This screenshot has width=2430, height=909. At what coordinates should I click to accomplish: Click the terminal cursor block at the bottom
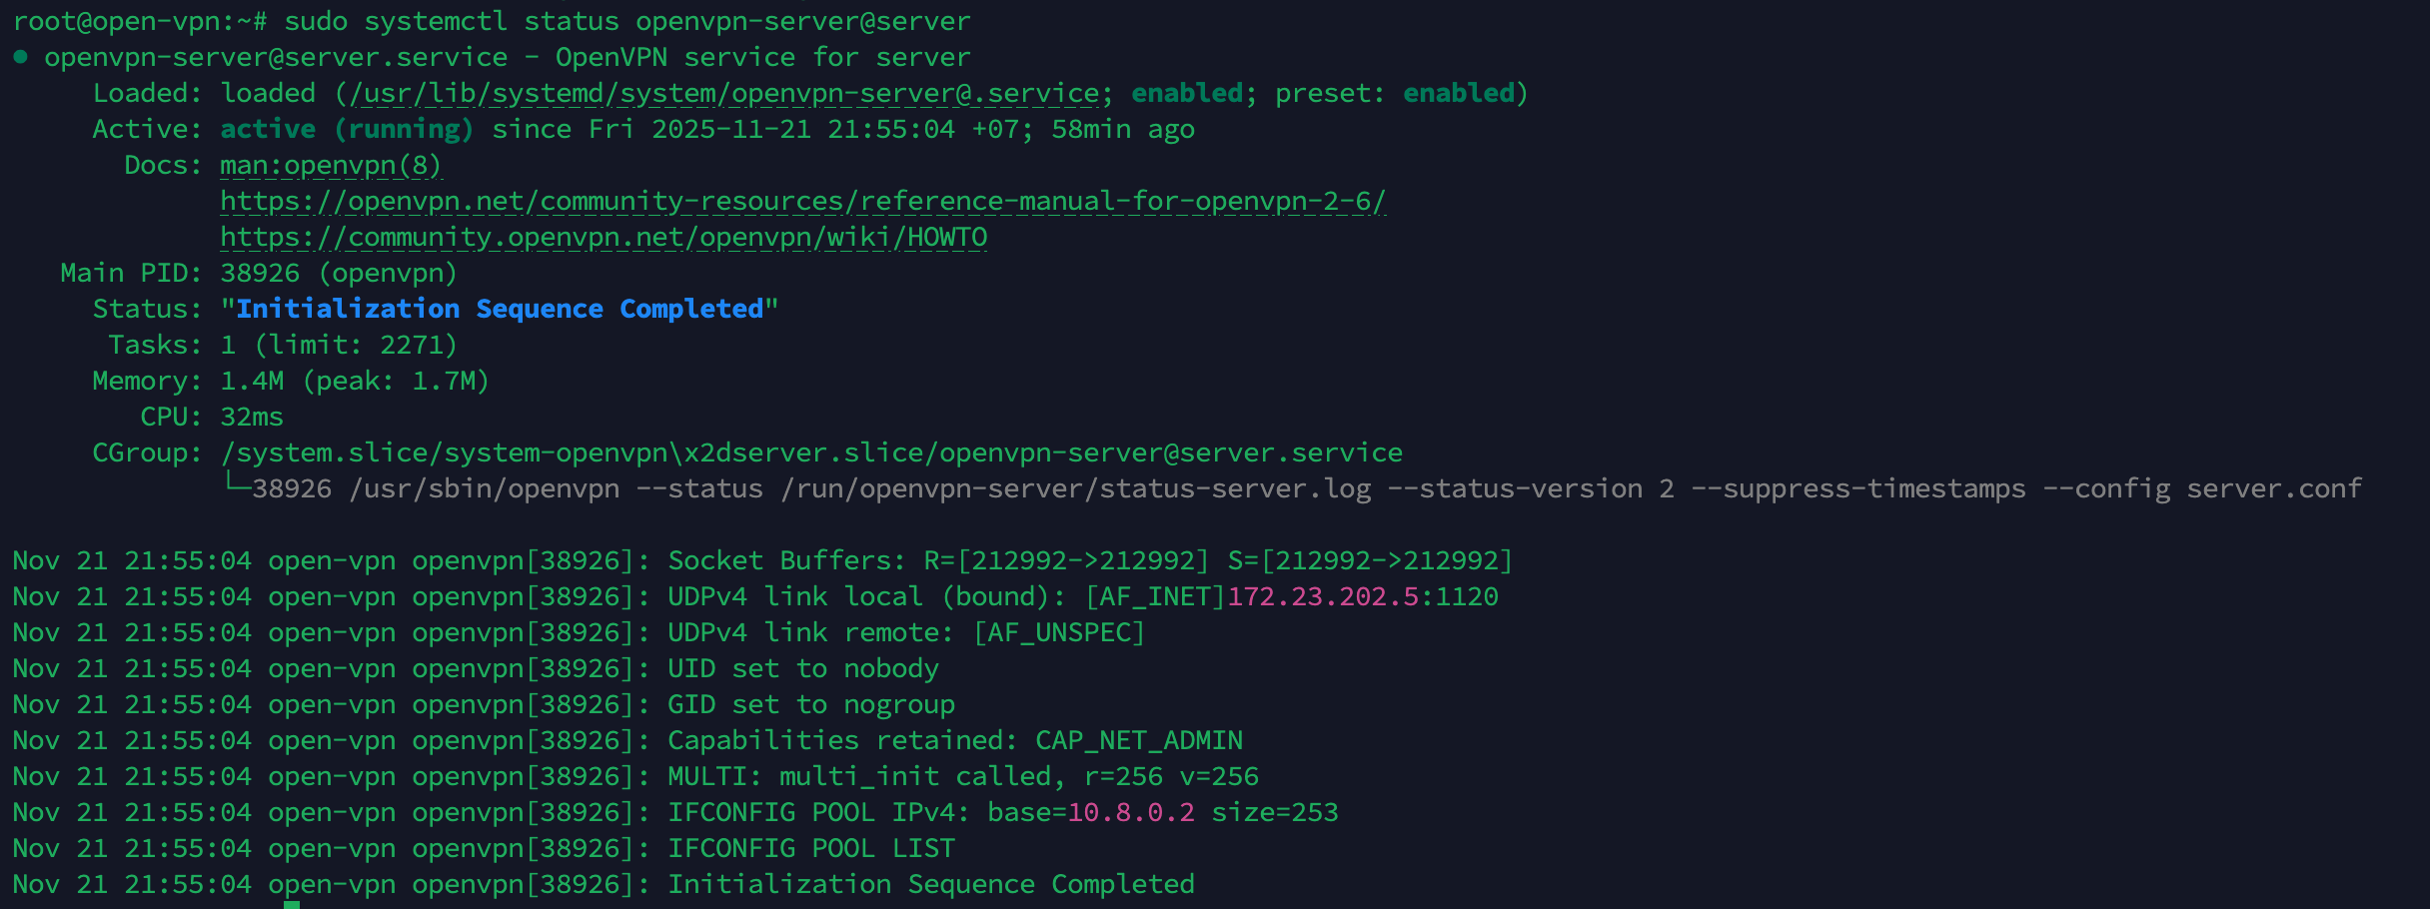[292, 904]
